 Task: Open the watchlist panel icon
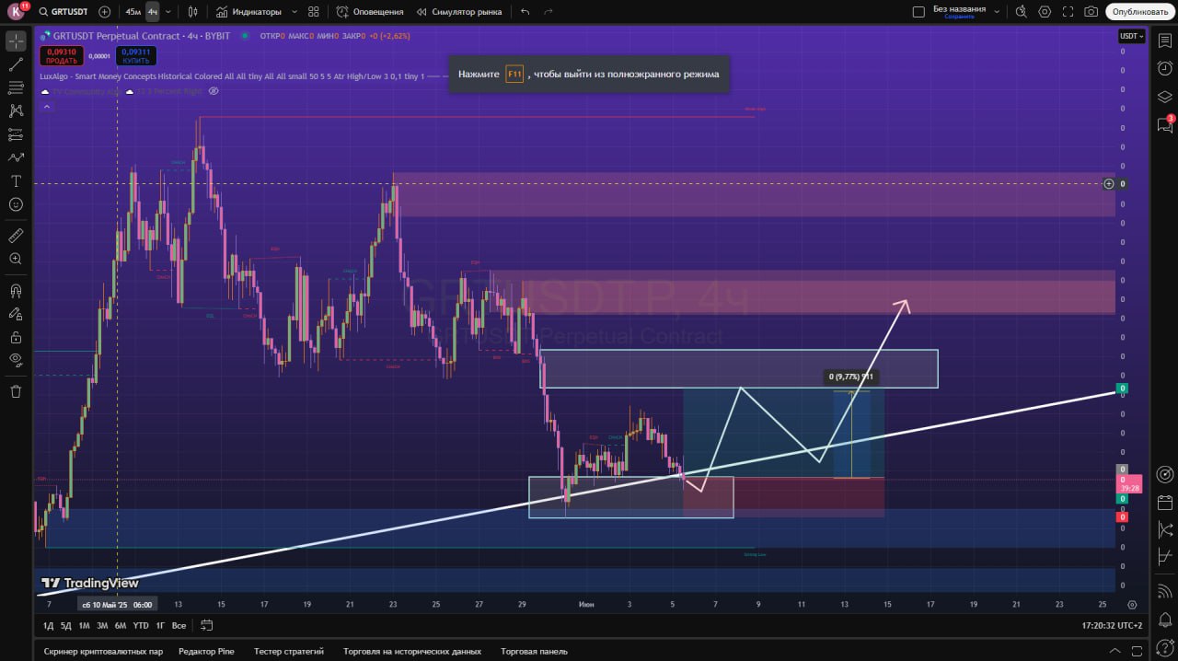pos(1164,41)
